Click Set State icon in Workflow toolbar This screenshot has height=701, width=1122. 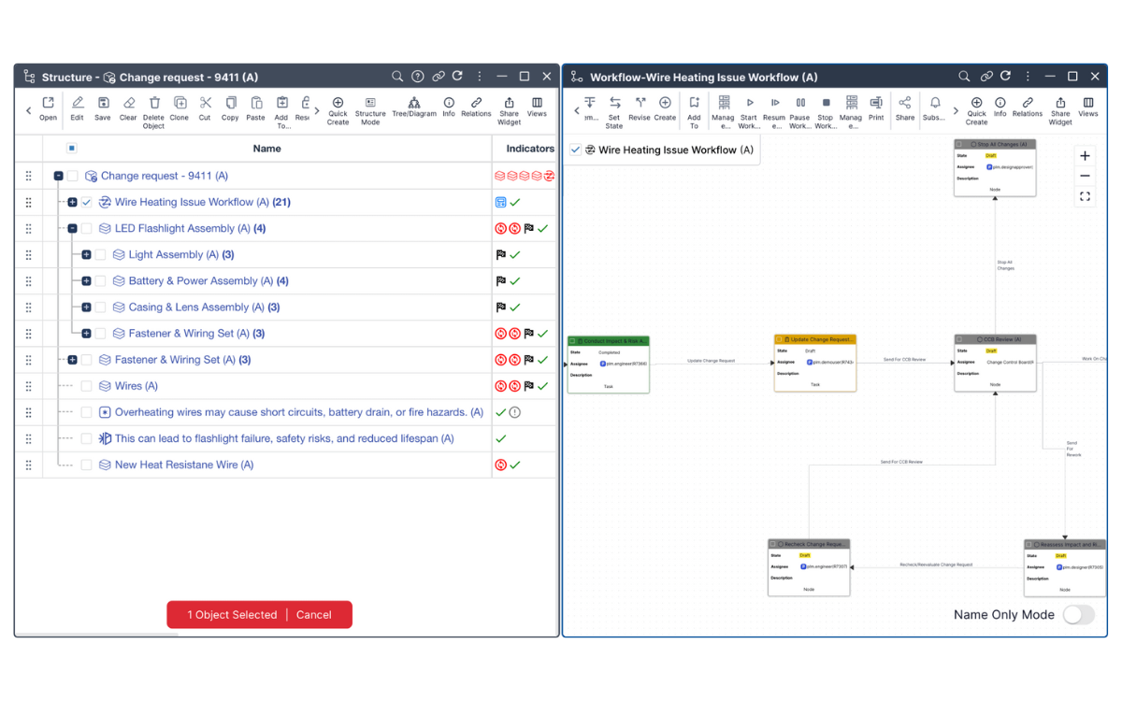pos(614,103)
